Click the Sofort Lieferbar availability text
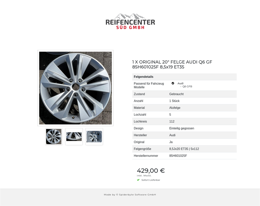The image size is (260, 206). pos(151,180)
